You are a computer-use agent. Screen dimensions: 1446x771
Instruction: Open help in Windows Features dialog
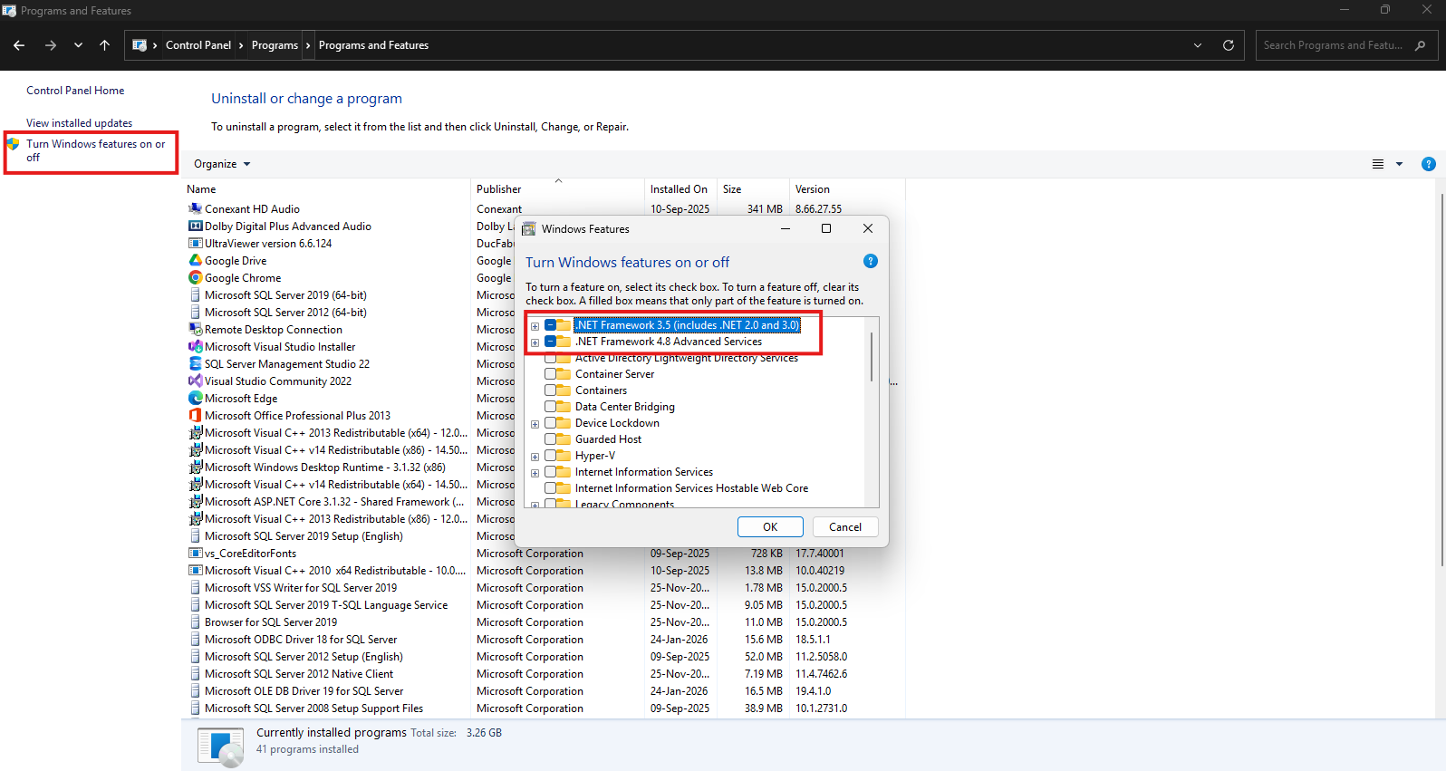pos(871,262)
